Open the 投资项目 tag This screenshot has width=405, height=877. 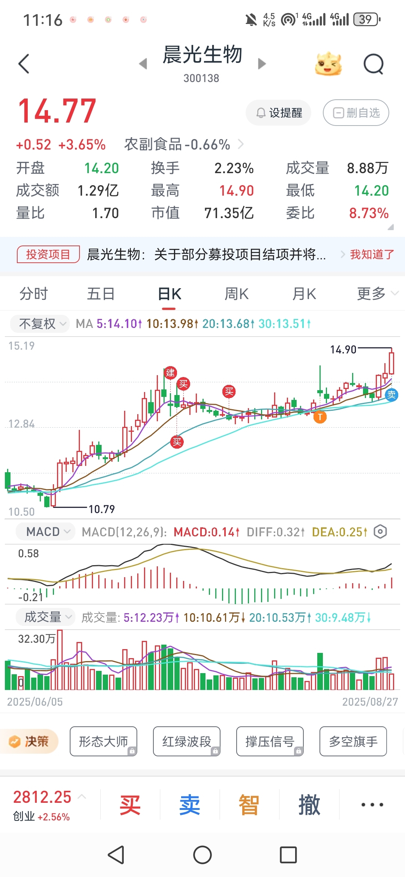click(x=48, y=254)
